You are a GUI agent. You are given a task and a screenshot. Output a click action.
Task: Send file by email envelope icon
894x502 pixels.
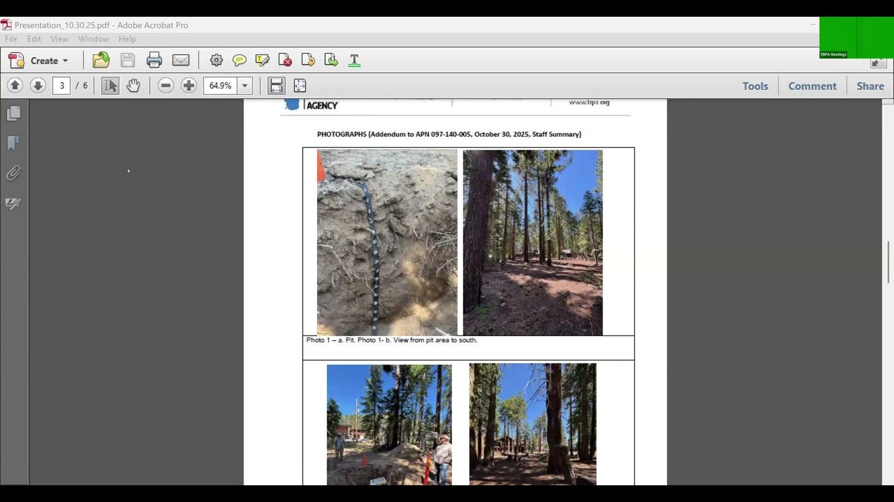point(181,60)
